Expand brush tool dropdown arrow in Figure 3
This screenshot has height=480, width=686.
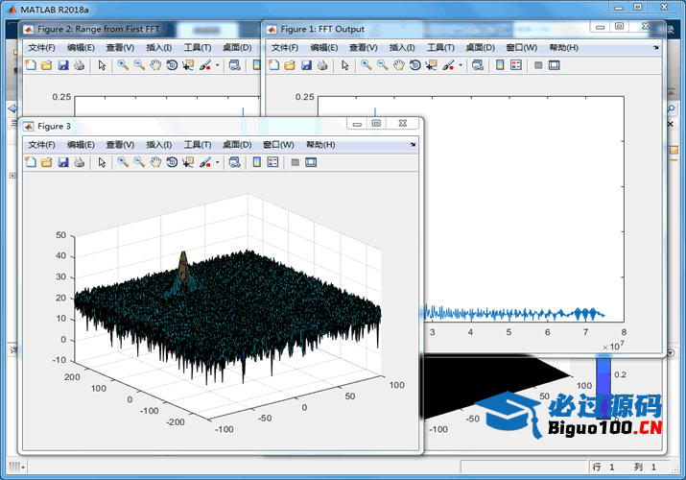[218, 162]
